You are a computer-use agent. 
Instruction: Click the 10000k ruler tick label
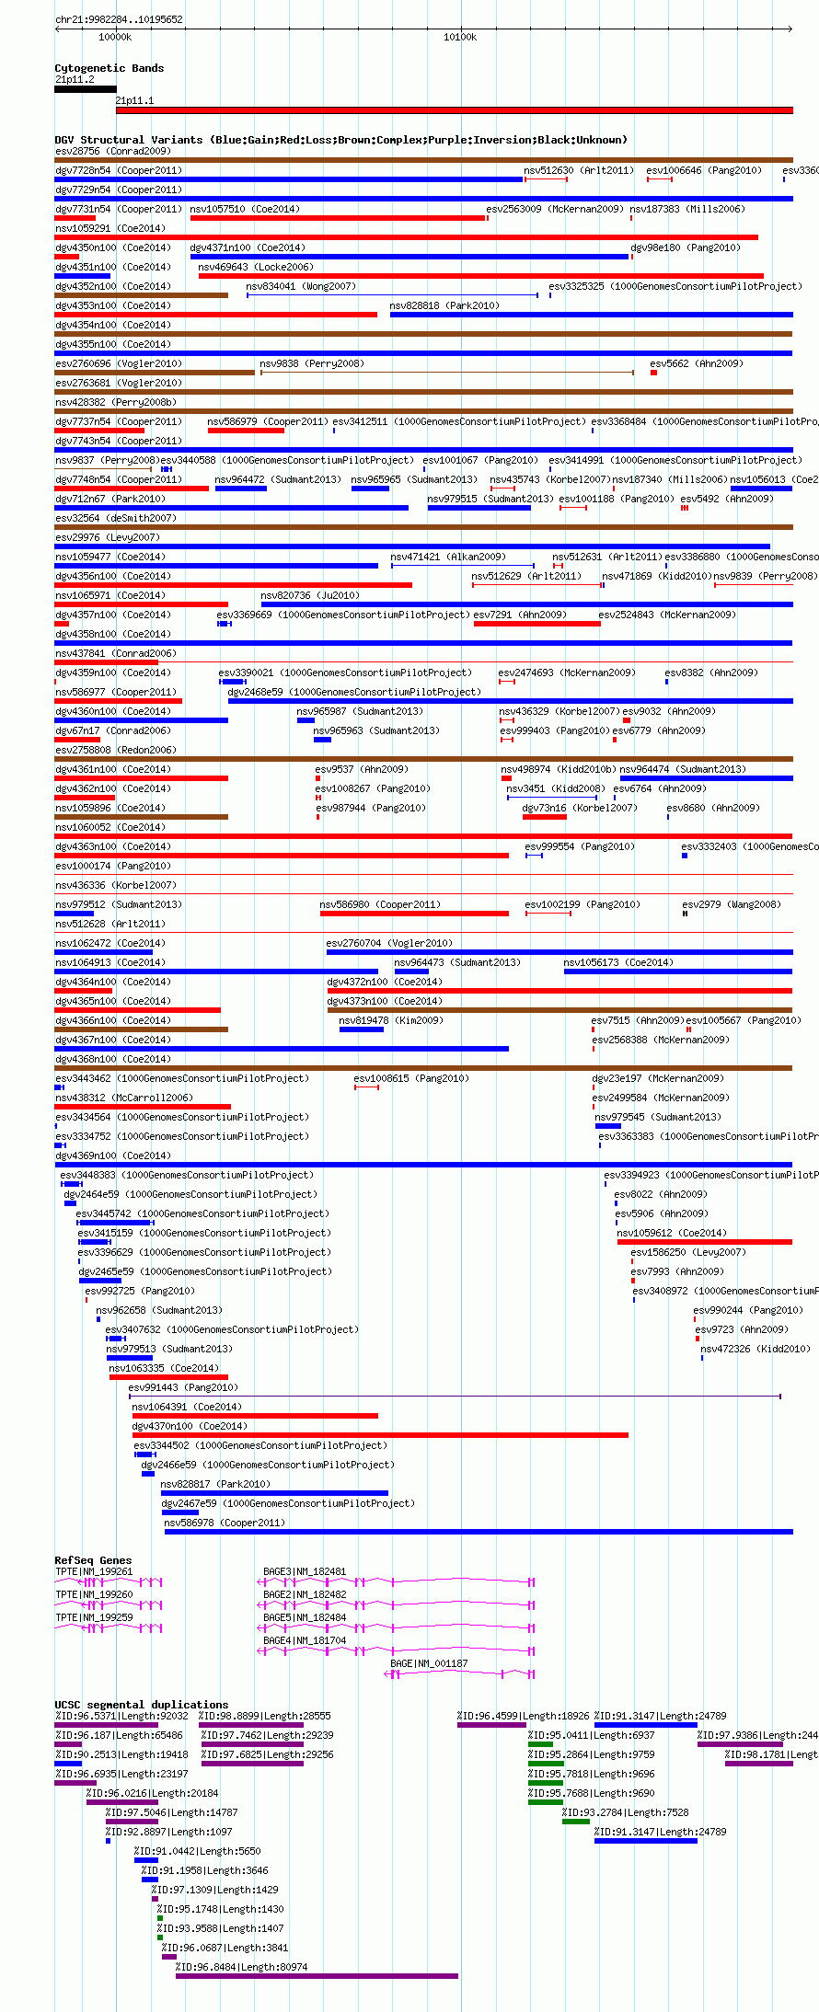coord(115,37)
